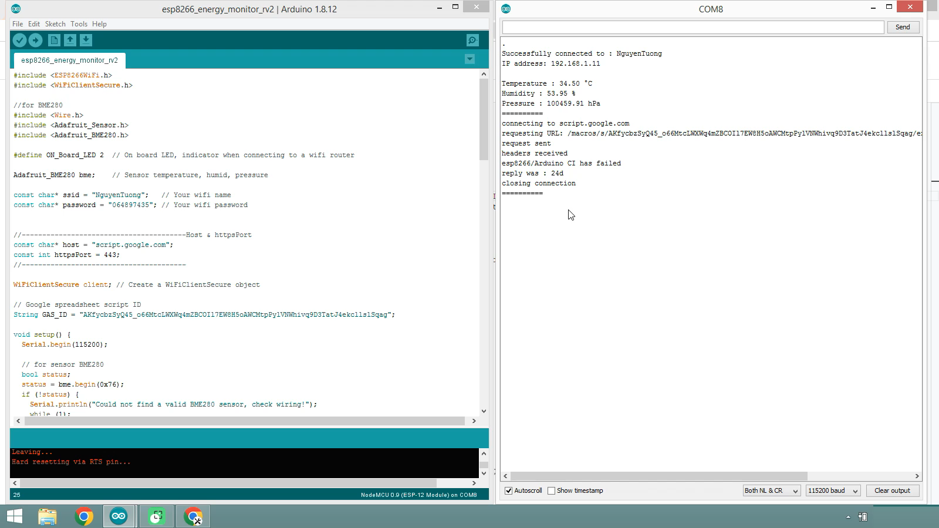Image resolution: width=939 pixels, height=528 pixels.
Task: Click the 'Humidity : 53.95 %' reading
Action: [x=538, y=93]
